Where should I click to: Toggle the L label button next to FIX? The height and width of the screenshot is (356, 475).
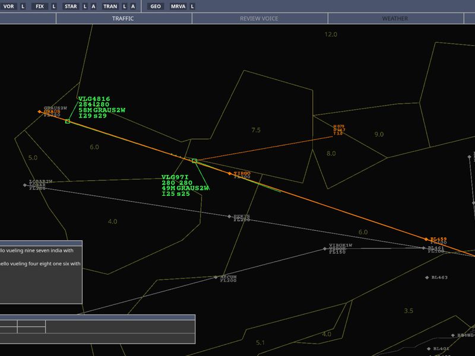[x=54, y=7]
